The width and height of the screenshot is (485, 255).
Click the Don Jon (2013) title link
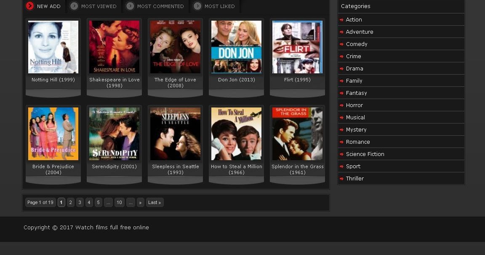[x=237, y=80]
